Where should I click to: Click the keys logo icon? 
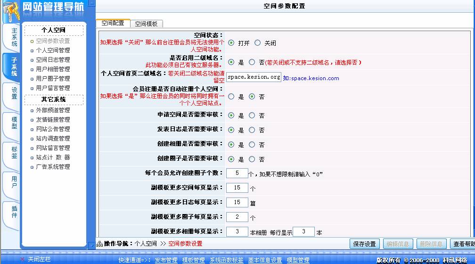pos(10,10)
